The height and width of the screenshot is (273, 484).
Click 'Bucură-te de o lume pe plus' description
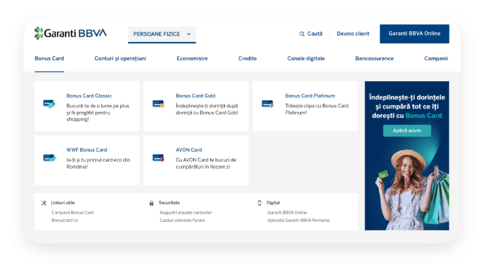click(98, 112)
